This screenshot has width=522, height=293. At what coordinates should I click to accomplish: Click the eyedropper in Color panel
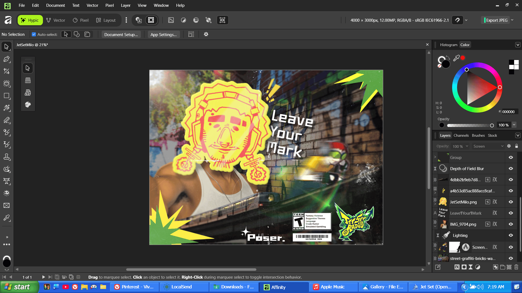(456, 58)
